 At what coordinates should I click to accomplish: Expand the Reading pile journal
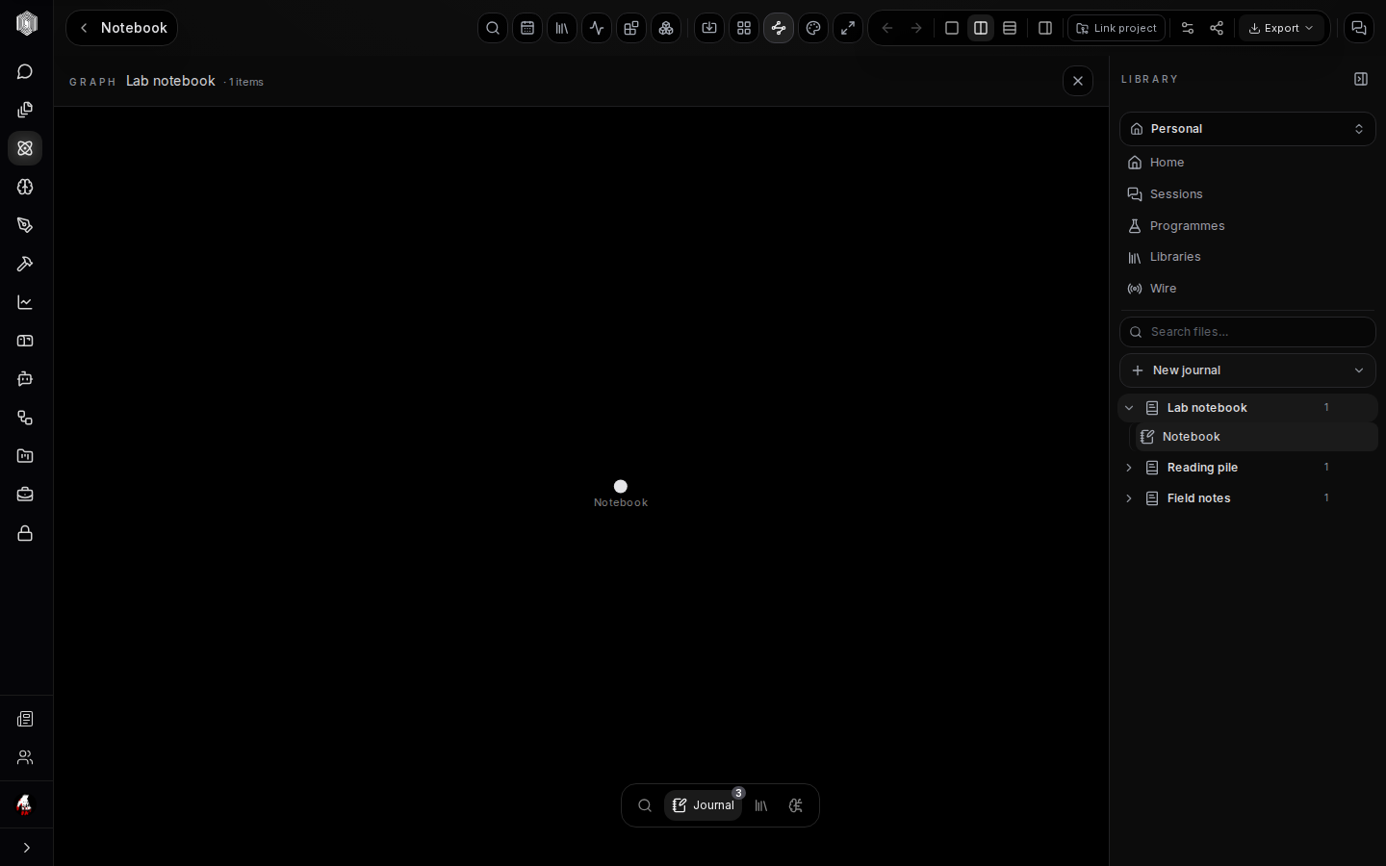(1129, 468)
